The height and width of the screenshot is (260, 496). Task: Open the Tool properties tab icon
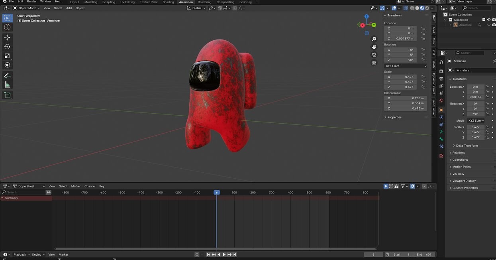pos(441,62)
